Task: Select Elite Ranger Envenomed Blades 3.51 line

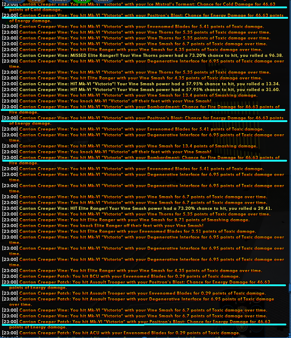Action: pyautogui.click(x=129, y=231)
